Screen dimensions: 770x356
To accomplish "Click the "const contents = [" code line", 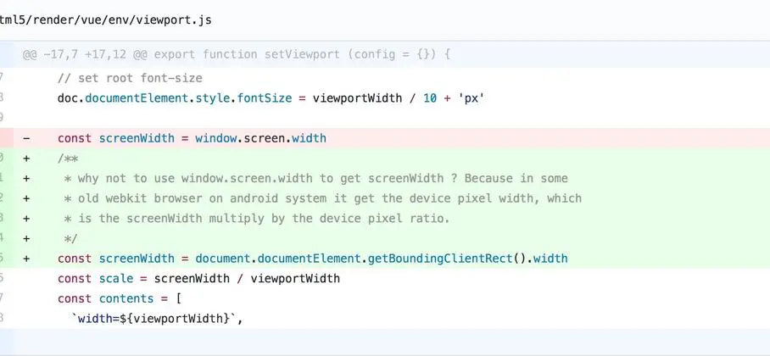I will (120, 298).
